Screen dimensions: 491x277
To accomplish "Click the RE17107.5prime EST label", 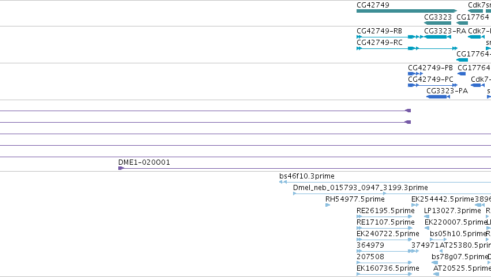I will click(x=385, y=222).
